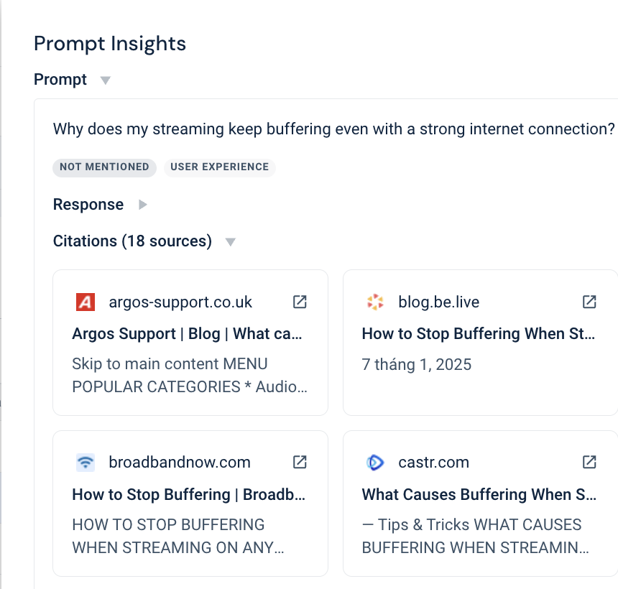Open castr citation in new window
The height and width of the screenshot is (589, 618).
tap(589, 462)
